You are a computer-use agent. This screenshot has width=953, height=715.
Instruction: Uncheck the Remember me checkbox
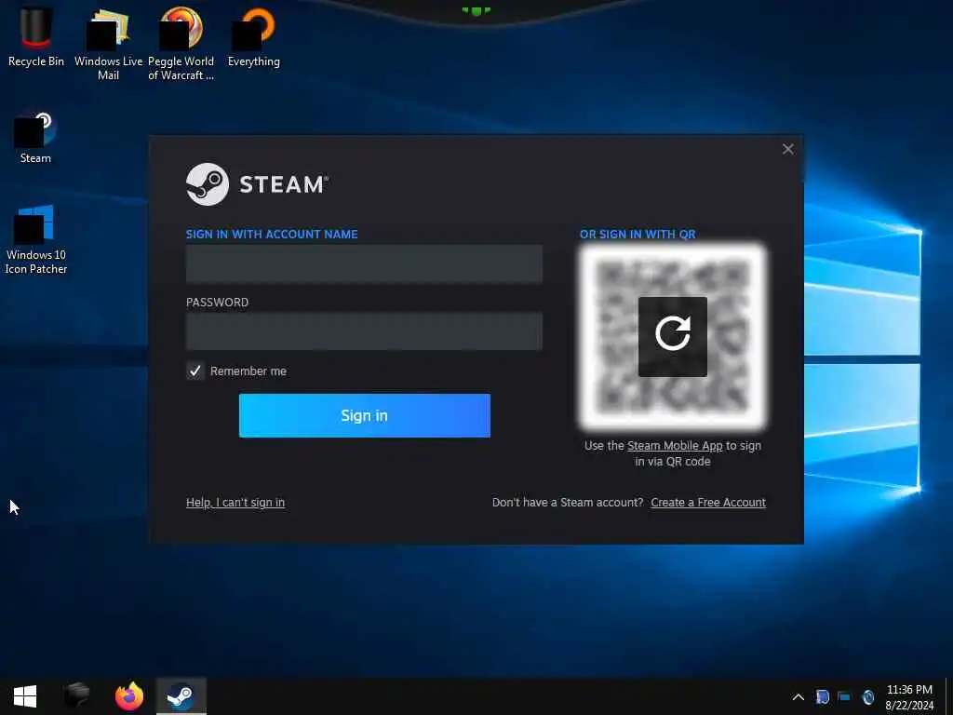click(195, 371)
